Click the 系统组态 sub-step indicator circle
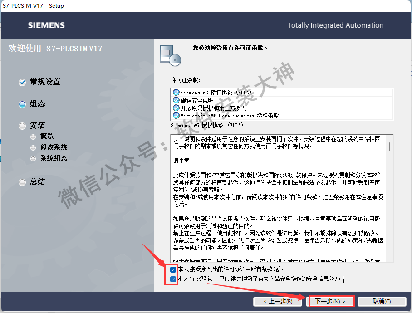412x313 pixels. tap(33, 159)
